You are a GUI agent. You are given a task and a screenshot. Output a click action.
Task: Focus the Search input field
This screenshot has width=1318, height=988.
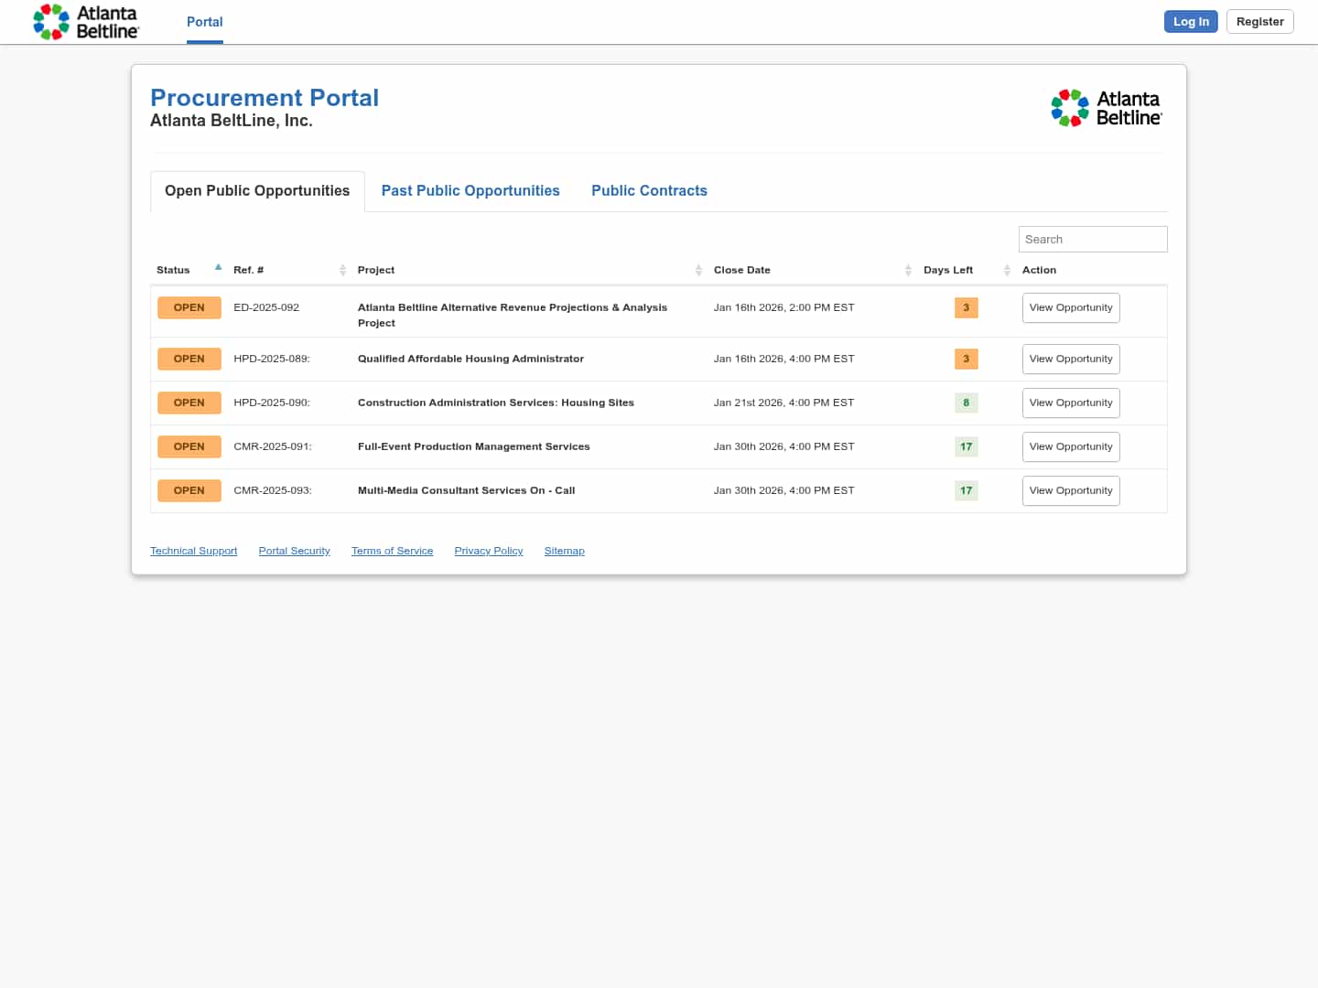click(x=1092, y=239)
